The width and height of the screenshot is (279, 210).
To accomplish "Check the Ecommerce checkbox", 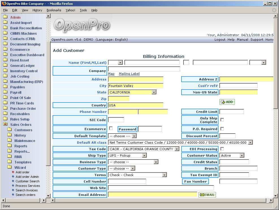I will [x=111, y=128].
